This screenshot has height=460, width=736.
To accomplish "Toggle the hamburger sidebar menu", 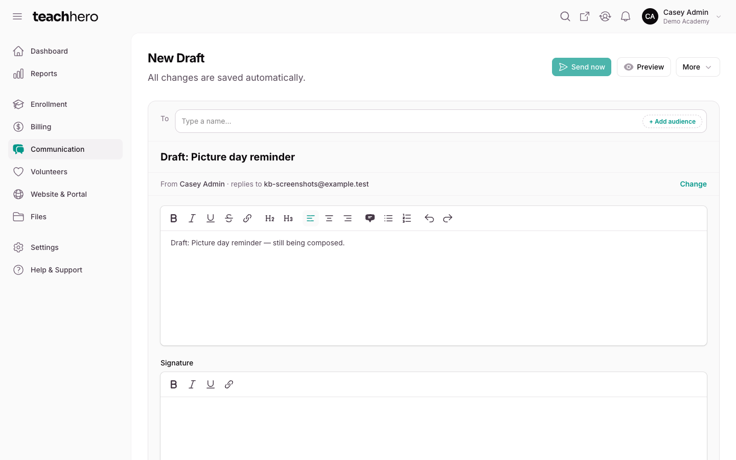I will [x=17, y=16].
